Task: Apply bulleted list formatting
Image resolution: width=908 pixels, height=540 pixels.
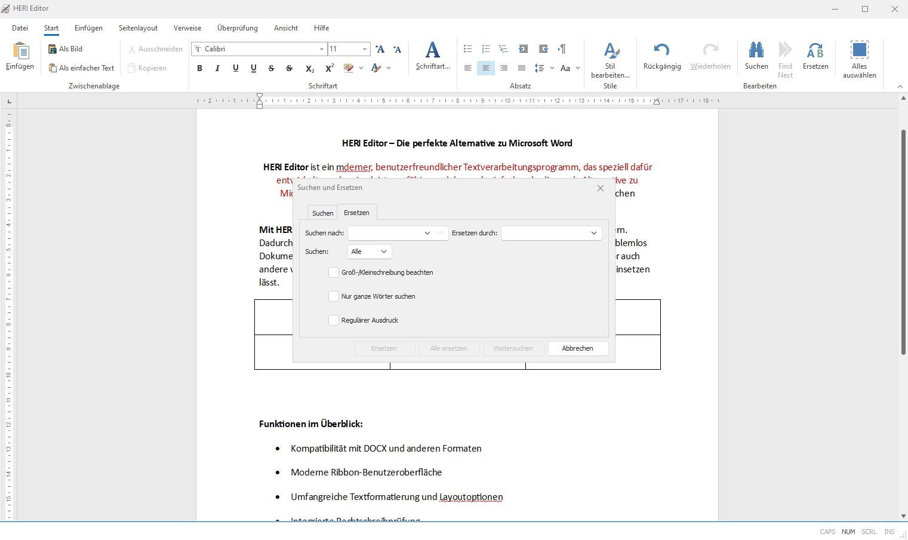Action: (x=468, y=49)
